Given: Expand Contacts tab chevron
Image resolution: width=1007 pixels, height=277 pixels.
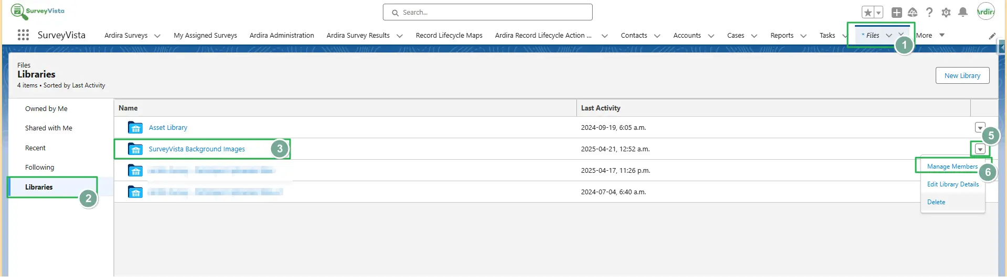Looking at the screenshot, I should (657, 36).
